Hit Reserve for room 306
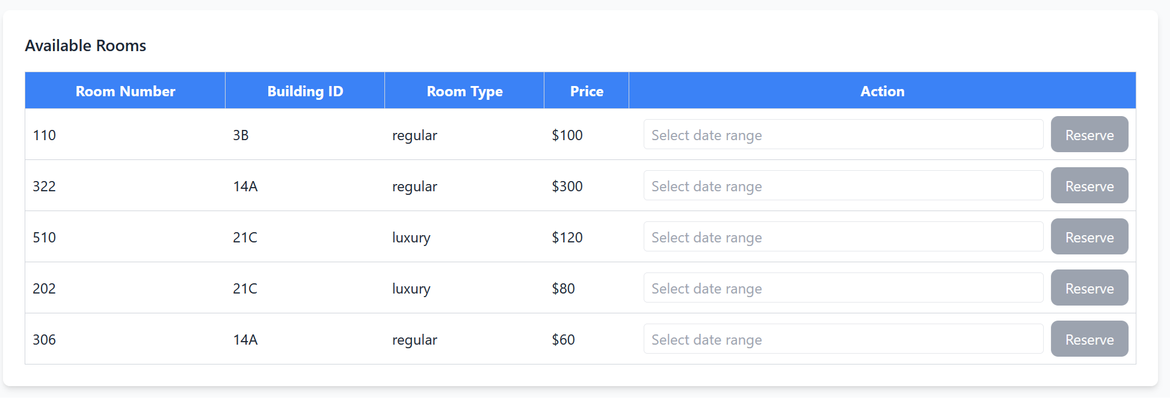Screen dimensions: 1170x403 [x=1089, y=339]
